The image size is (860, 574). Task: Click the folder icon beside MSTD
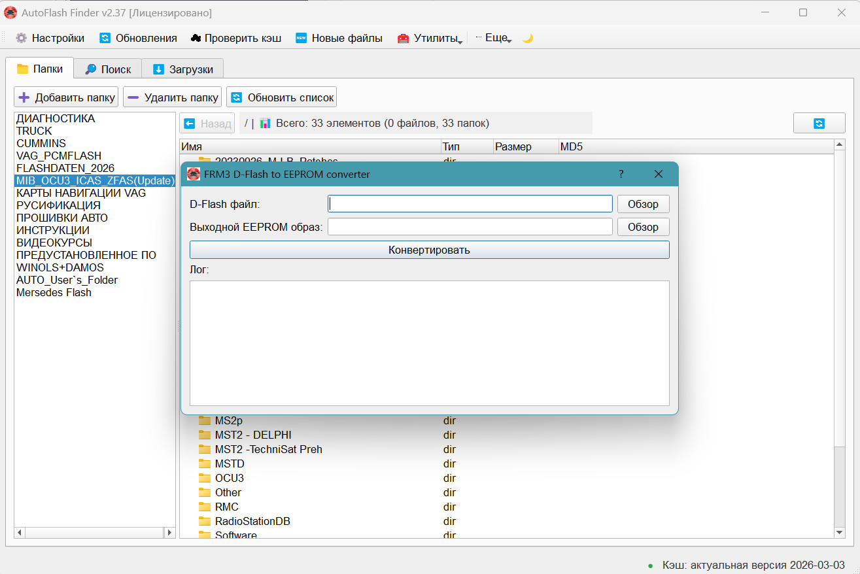click(x=205, y=464)
